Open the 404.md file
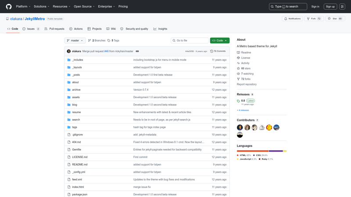 tap(76, 142)
